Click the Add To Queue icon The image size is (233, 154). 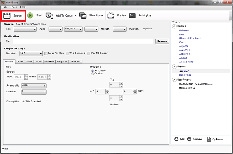(49, 15)
